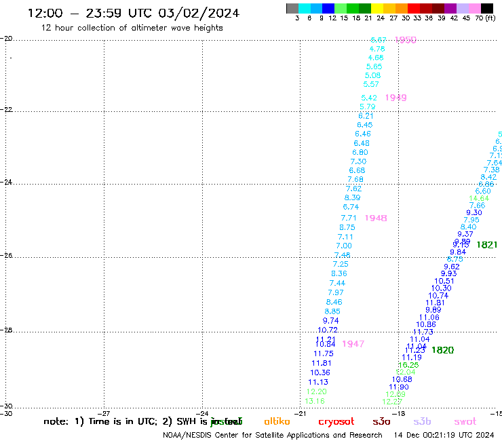Click the timestamp '14 Dec 00:21:19 UTC 2024'
This screenshot has height=441, width=502.
pyautogui.click(x=444, y=435)
